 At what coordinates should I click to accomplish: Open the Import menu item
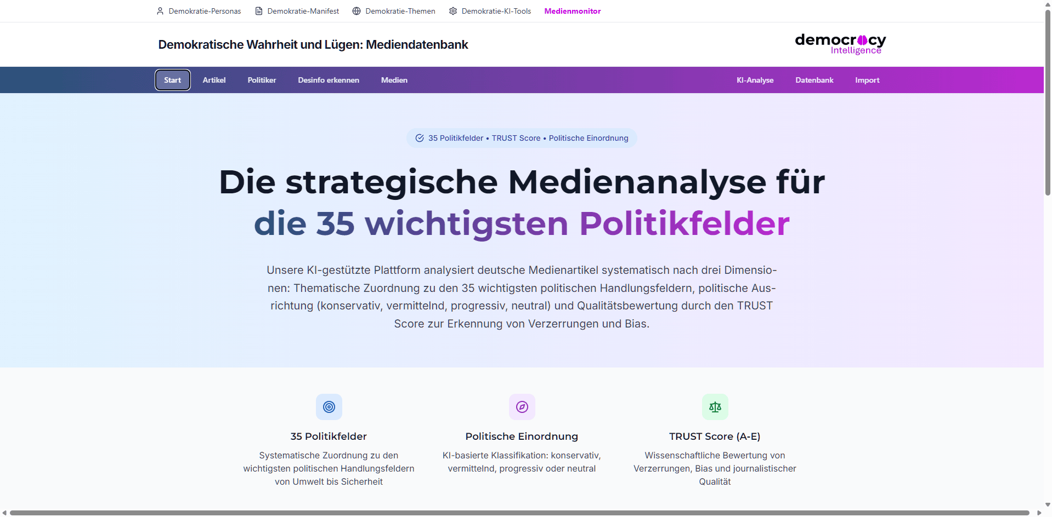(867, 80)
